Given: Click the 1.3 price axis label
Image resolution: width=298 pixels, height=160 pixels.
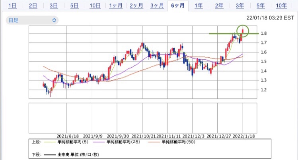Looking at the screenshot, I should pyautogui.click(x=264, y=80).
